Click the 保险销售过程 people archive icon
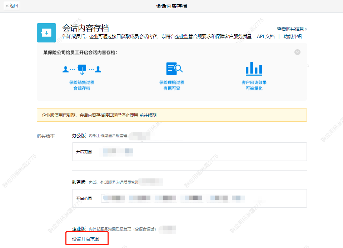343x248 pixels. point(82,69)
